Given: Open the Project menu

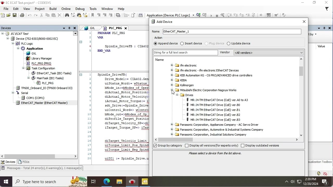Looking at the screenshot, I should click(x=40, y=9).
